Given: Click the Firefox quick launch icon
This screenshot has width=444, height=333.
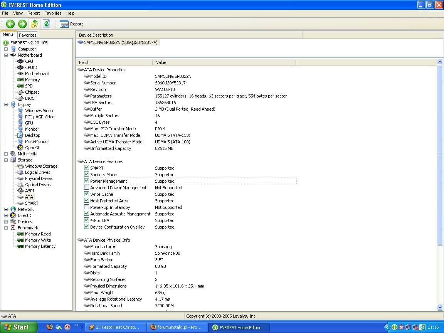Looking at the screenshot, I should 49,327.
